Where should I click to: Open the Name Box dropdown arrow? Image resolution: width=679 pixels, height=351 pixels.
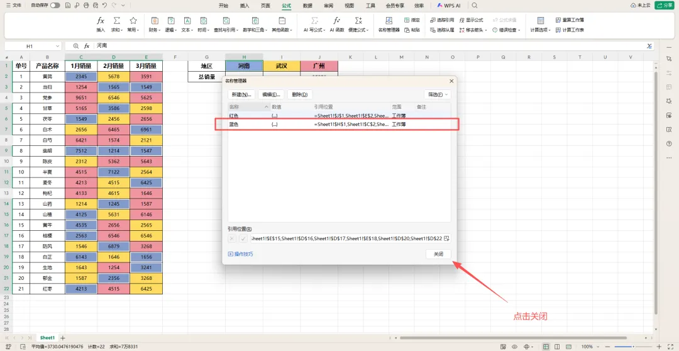pos(58,46)
